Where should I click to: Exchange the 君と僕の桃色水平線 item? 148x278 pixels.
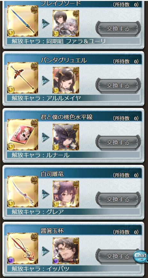[x=118, y=143]
